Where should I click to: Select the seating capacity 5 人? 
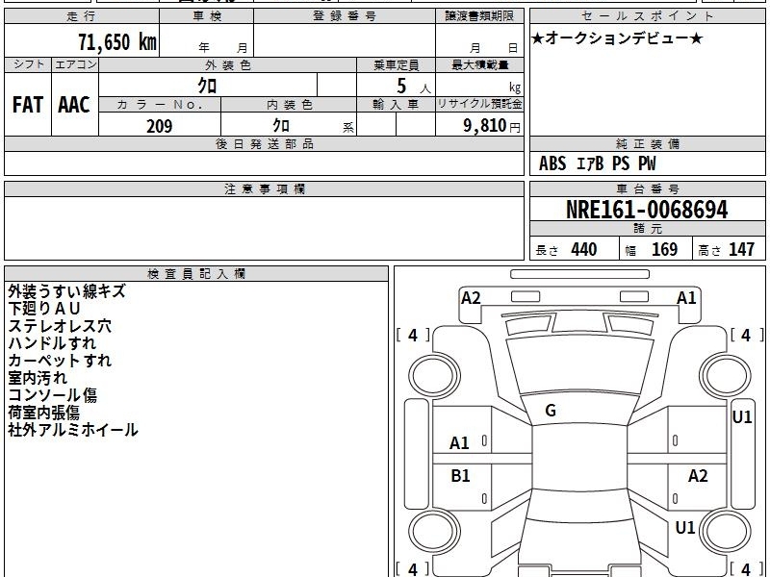pos(413,87)
